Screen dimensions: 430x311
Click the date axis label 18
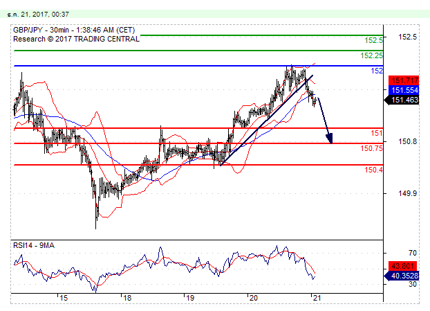[127, 298]
